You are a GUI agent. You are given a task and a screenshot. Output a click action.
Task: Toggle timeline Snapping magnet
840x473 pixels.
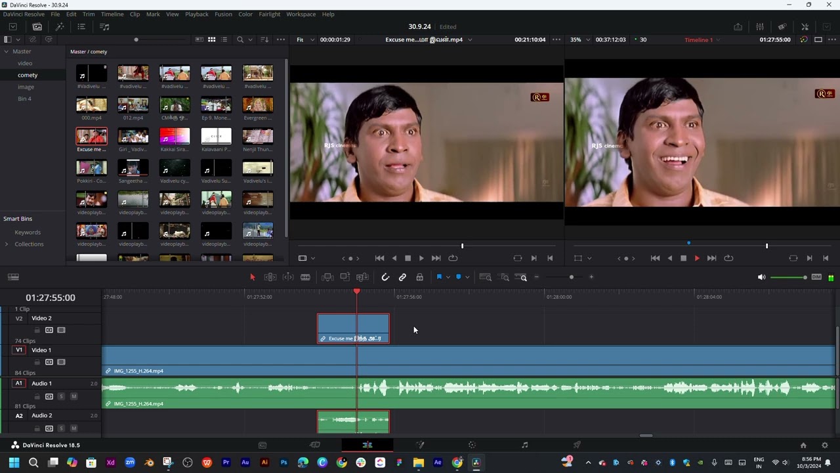click(x=385, y=277)
